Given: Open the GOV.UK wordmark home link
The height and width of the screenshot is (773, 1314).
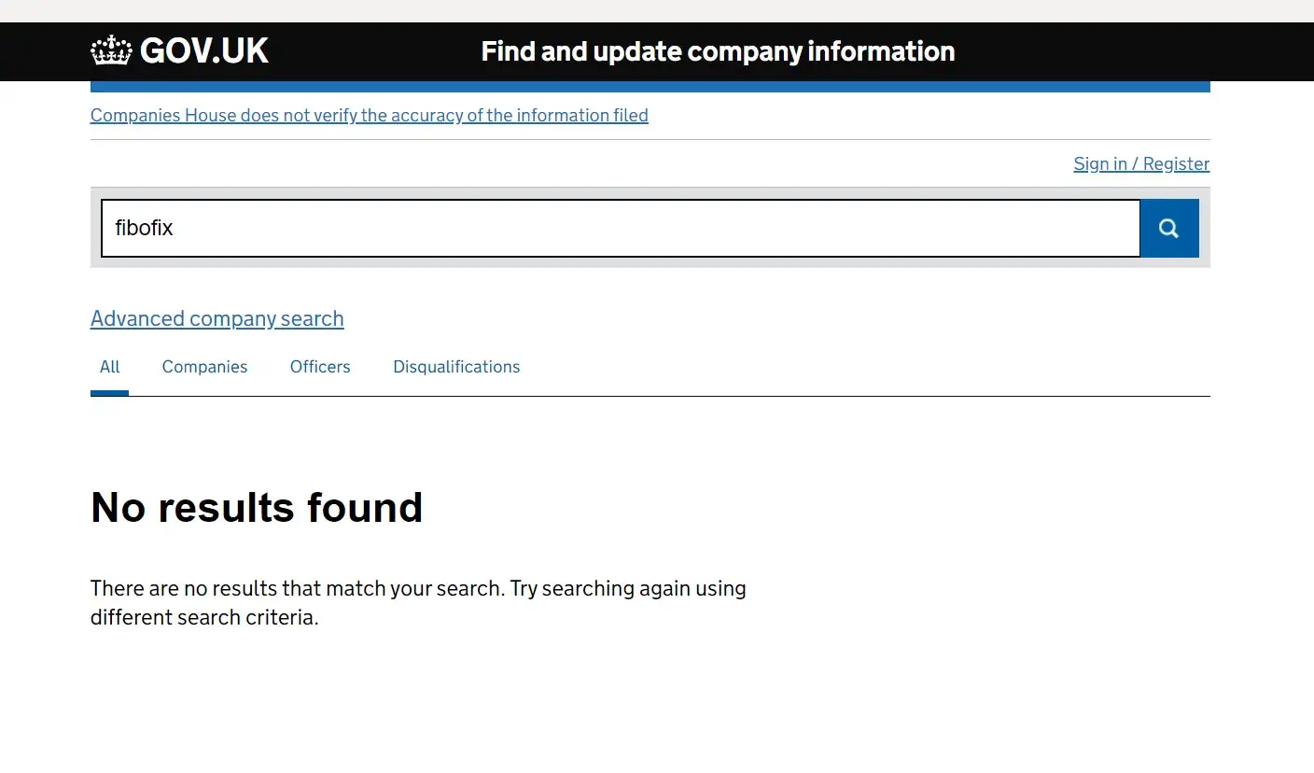Looking at the screenshot, I should [x=179, y=50].
